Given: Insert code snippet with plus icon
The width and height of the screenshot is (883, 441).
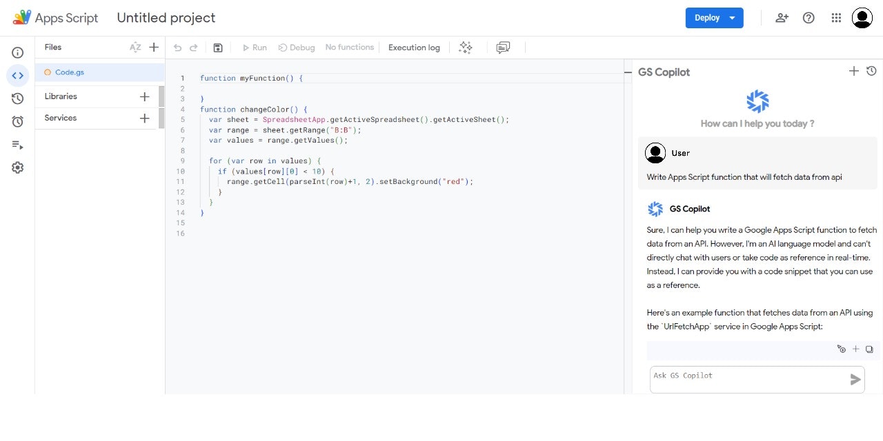Looking at the screenshot, I should point(855,349).
